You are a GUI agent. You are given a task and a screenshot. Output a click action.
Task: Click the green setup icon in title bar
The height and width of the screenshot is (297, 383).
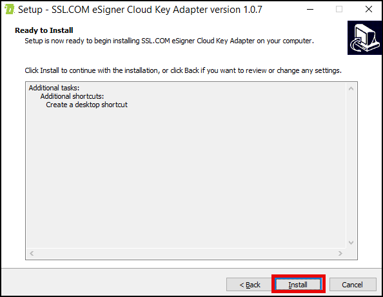coord(9,10)
